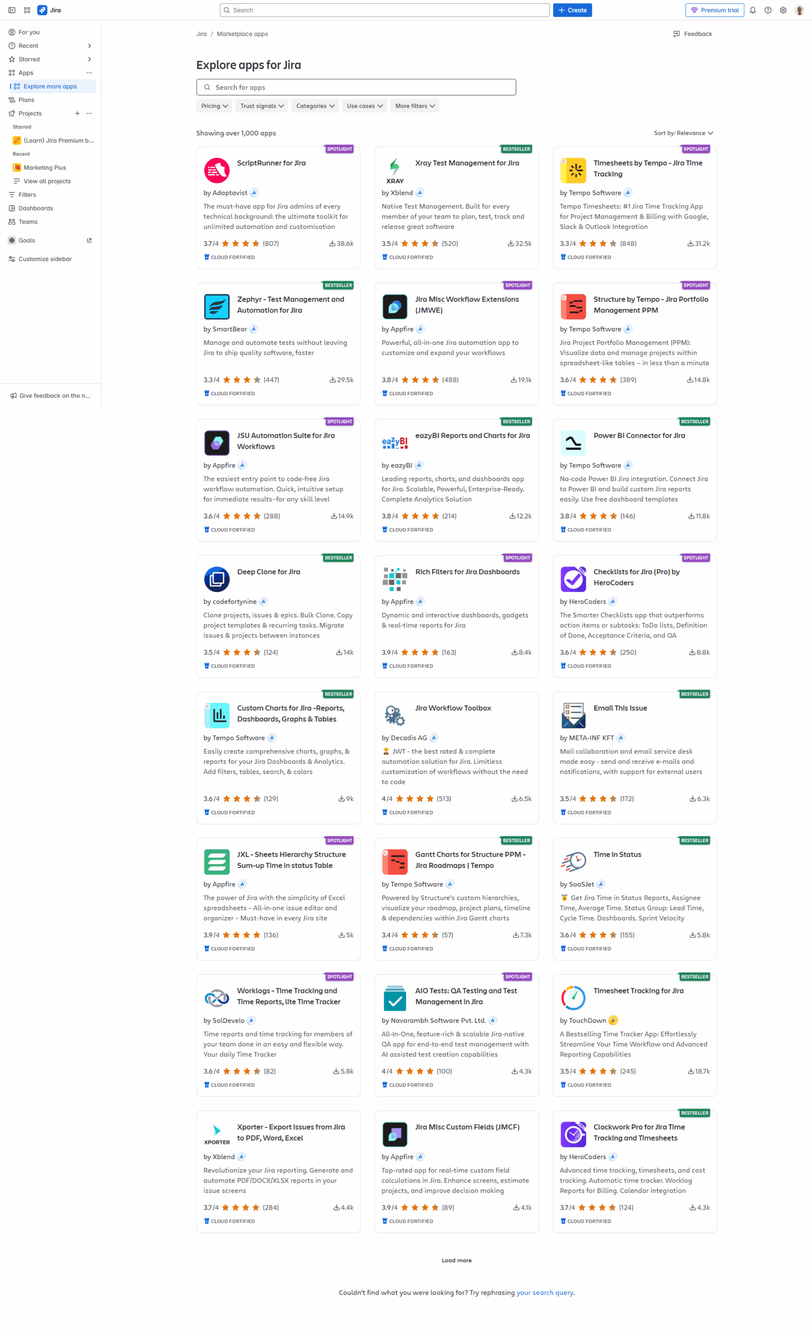
Task: Expand the Trust signals filter
Action: coord(262,106)
